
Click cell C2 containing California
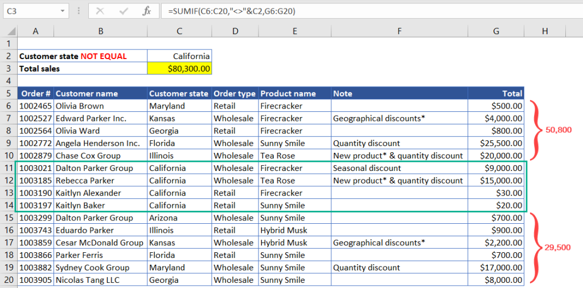coord(179,56)
